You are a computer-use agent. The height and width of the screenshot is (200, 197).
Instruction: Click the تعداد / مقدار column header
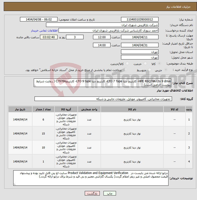click(x=43, y=109)
